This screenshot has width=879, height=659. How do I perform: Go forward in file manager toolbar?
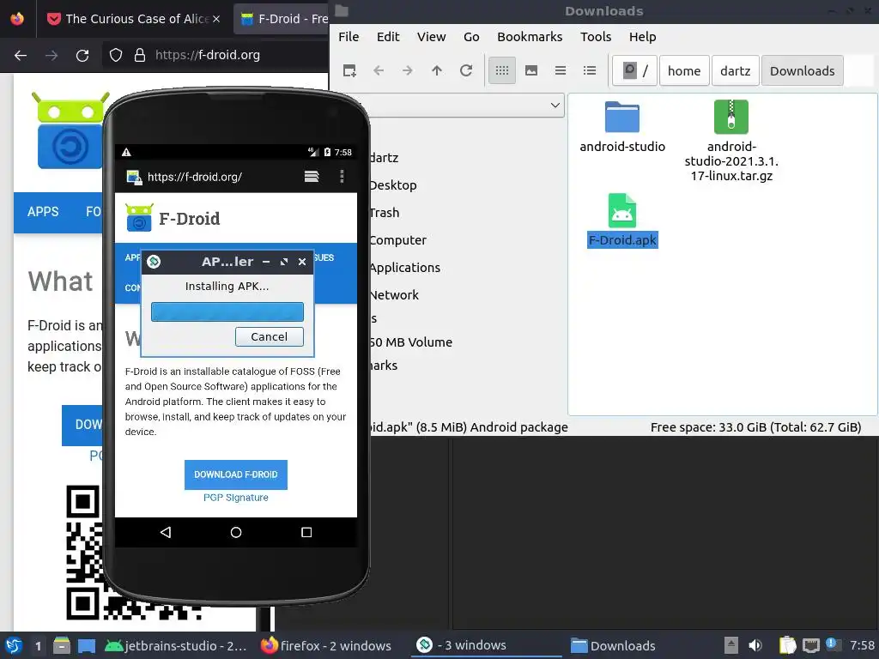408,70
